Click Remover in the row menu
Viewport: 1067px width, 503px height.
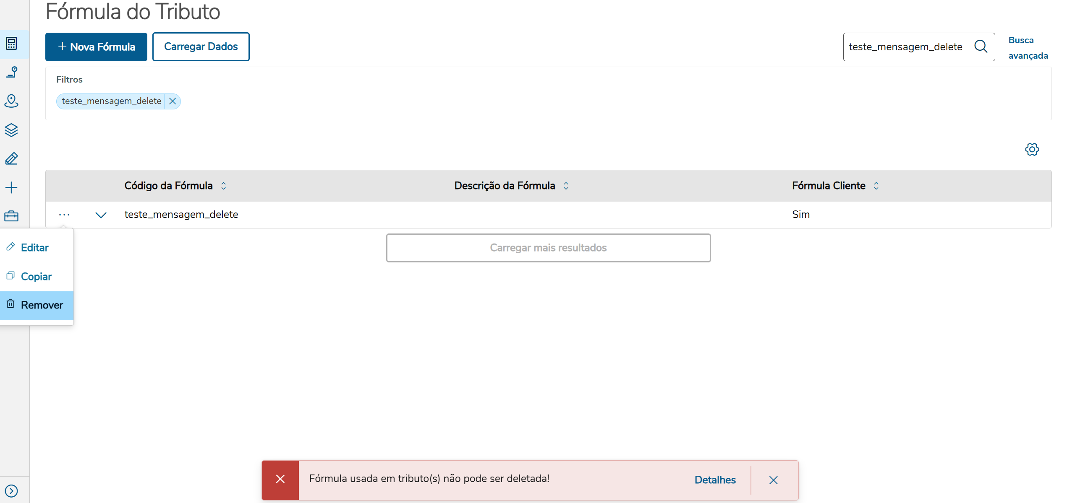pos(42,305)
